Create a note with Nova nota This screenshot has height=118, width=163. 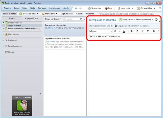(124, 8)
